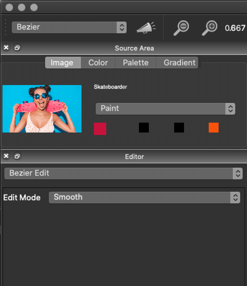
Task: Click the green window zoom button
Action: pos(34,7)
